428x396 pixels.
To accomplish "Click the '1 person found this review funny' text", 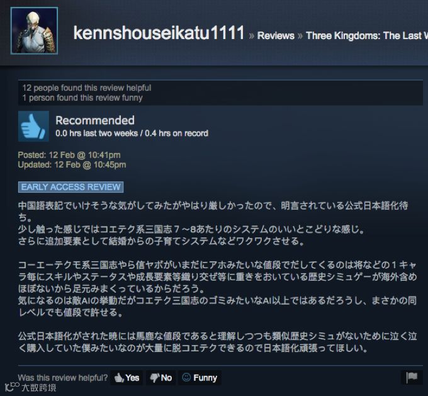I will 82,98.
